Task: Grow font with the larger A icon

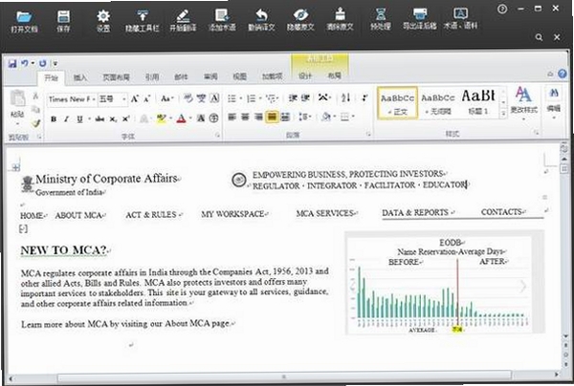Action: click(x=135, y=98)
